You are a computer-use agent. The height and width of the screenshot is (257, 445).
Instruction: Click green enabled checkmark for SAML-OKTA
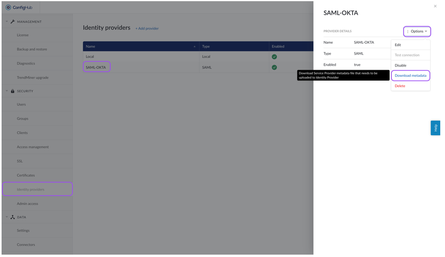(274, 67)
